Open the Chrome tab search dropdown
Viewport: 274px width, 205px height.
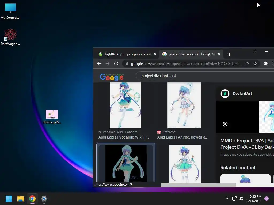click(x=254, y=51)
